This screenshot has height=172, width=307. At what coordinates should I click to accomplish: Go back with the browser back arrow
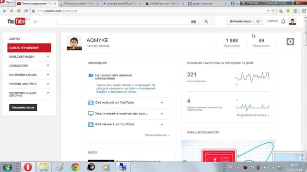(x=4, y=11)
